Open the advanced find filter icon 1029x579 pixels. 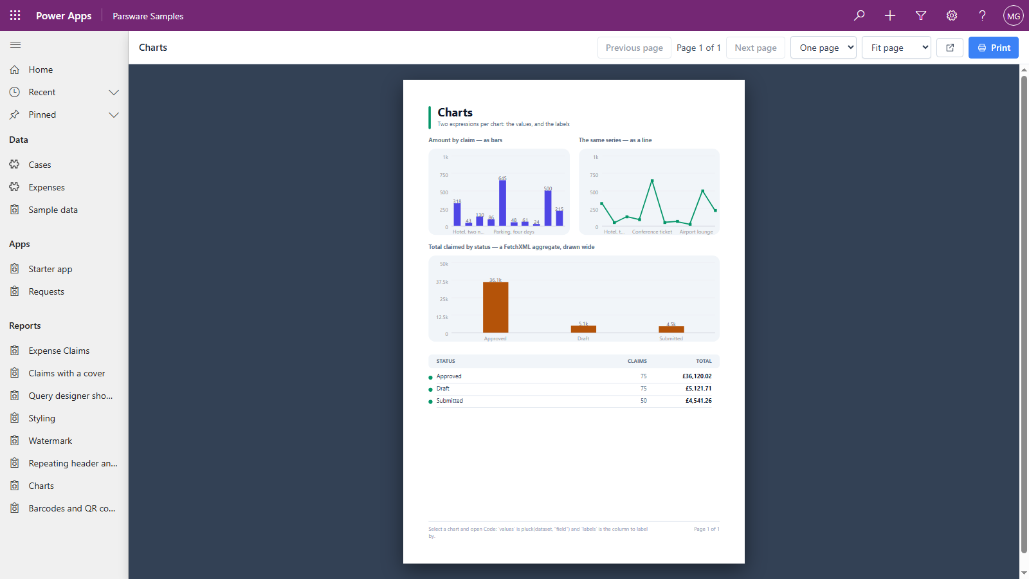[921, 15]
